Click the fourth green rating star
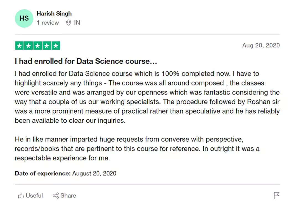This screenshot has width=293, height=207. 47,46
